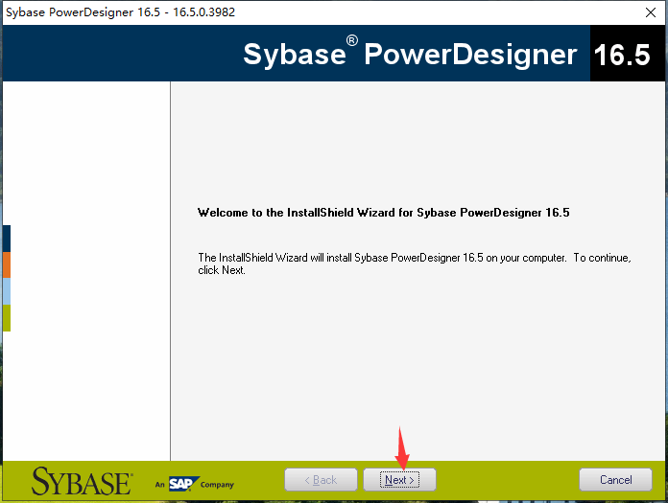Click the title bar text 16.5.0.3982

click(x=204, y=11)
